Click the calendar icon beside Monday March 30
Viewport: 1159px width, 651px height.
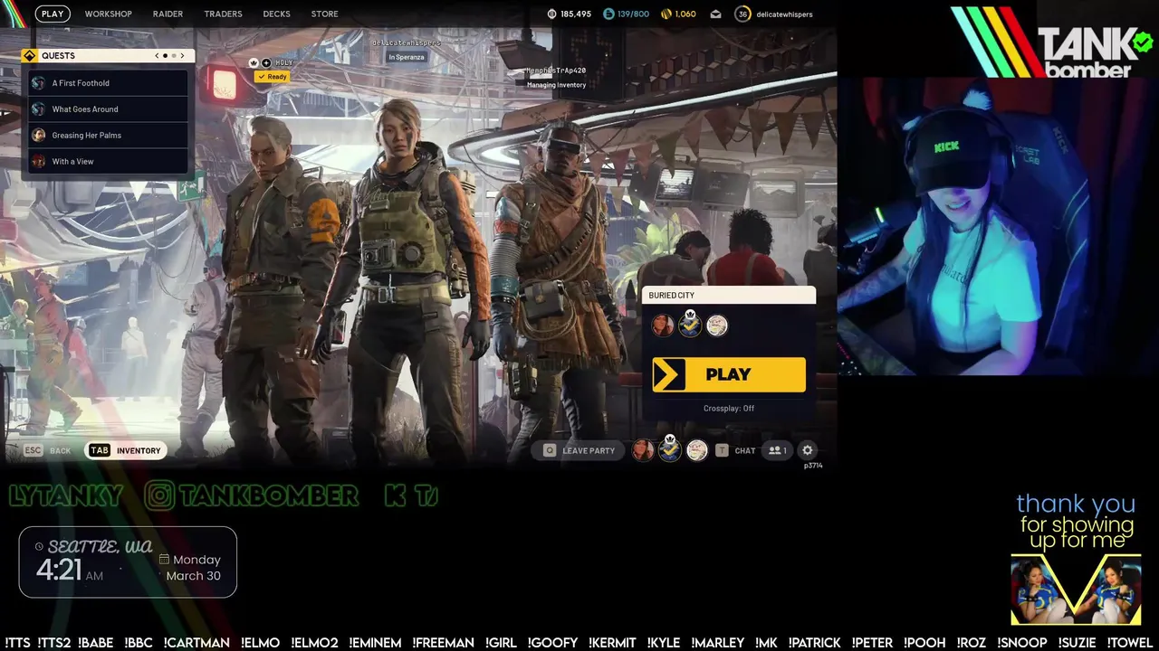tap(164, 560)
